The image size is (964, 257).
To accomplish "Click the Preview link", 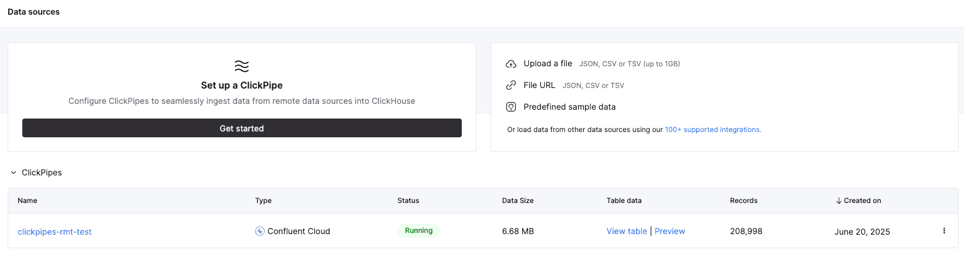I will pos(670,231).
